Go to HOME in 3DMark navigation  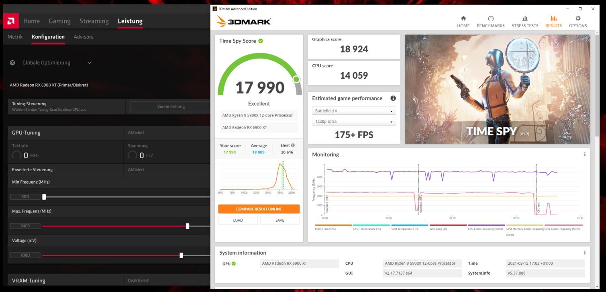point(463,22)
